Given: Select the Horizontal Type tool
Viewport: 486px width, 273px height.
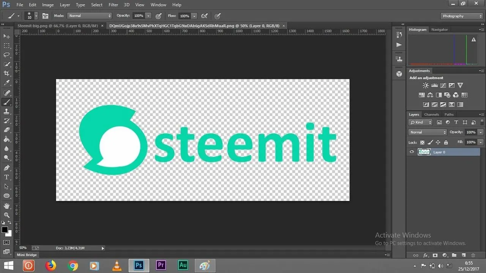Looking at the screenshot, I should (6, 177).
